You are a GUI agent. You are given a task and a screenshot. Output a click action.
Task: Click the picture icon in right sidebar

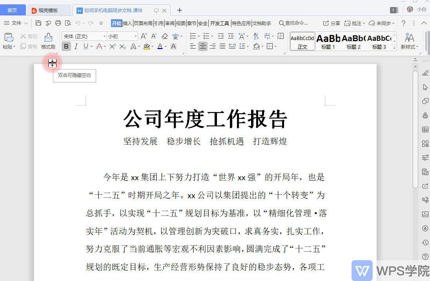tap(425, 214)
